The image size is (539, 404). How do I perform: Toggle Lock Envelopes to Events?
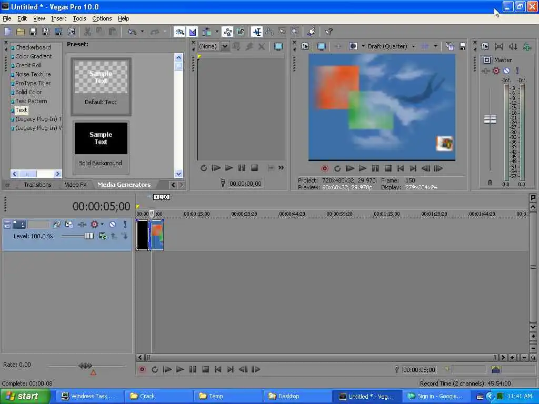pos(227,32)
